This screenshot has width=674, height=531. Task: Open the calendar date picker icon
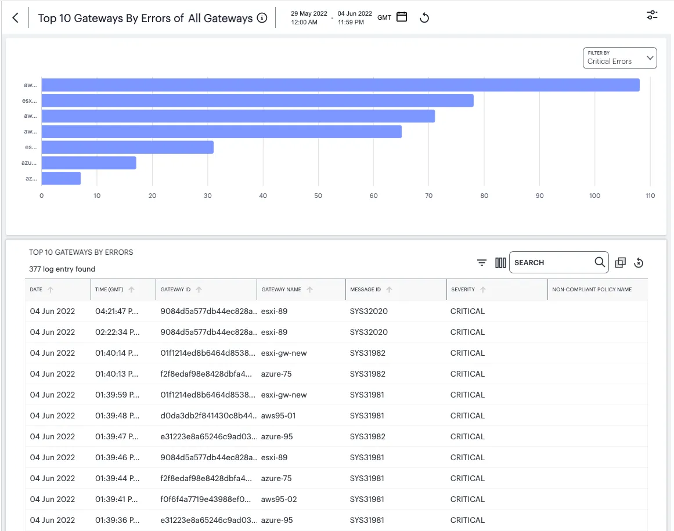(402, 17)
